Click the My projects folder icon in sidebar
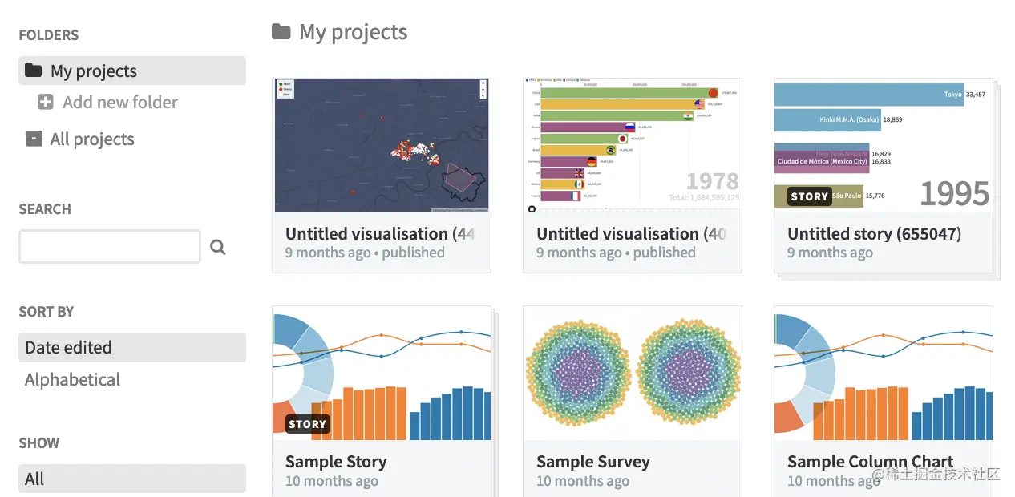This screenshot has height=497, width=1015. [x=33, y=71]
